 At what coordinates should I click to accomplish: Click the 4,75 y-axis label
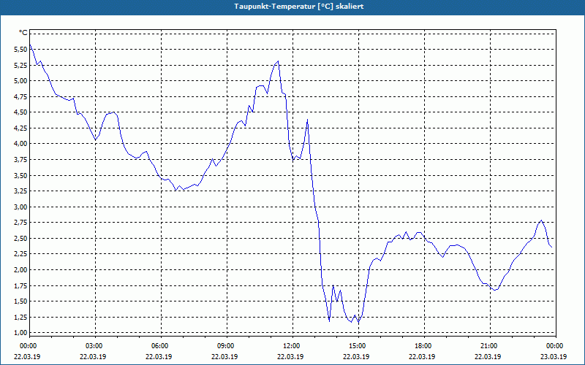(21, 96)
